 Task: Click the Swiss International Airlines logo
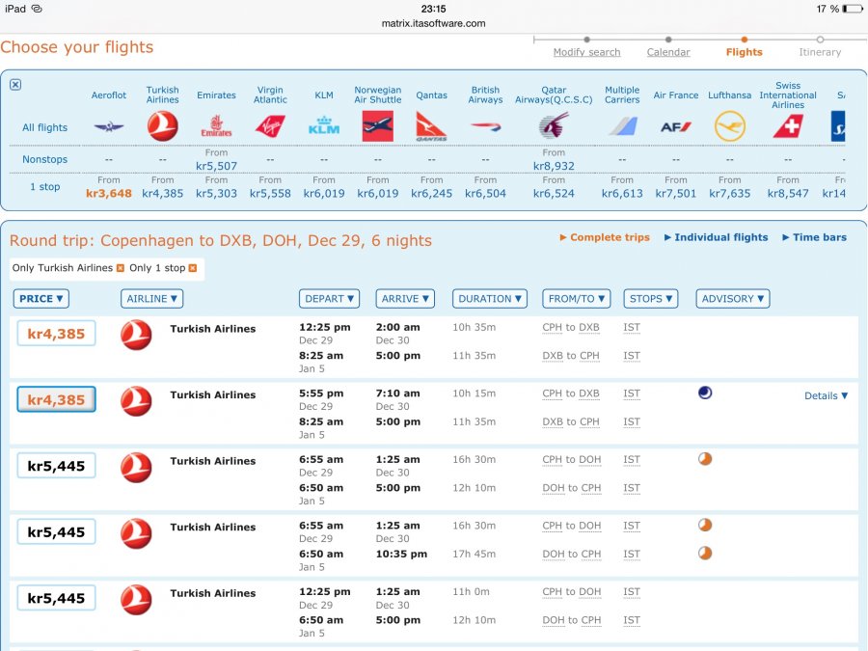click(x=788, y=126)
